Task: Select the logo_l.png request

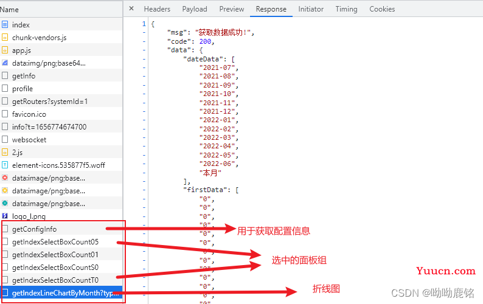Action: pos(61,216)
